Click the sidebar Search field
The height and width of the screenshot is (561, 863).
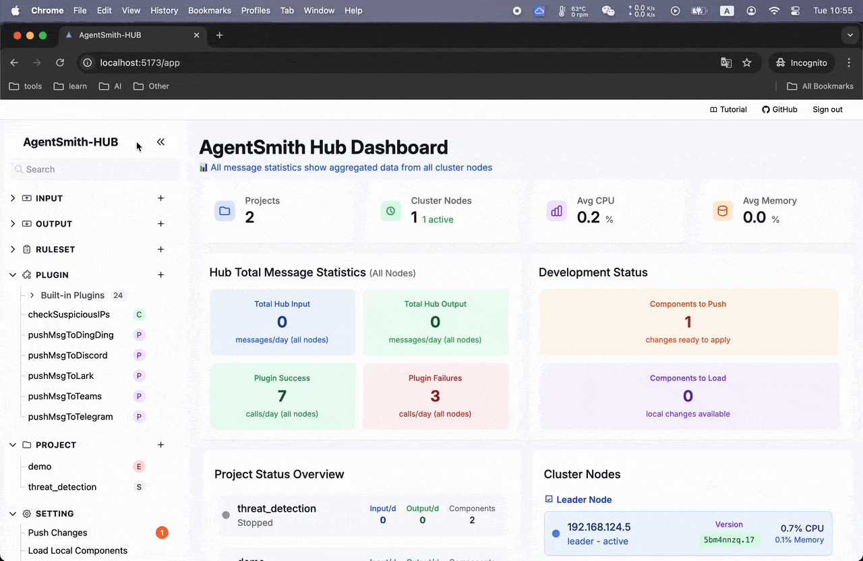point(94,170)
